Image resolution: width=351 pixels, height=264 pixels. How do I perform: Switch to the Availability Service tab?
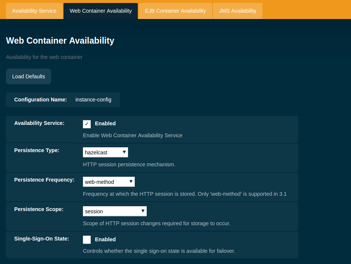click(x=34, y=11)
